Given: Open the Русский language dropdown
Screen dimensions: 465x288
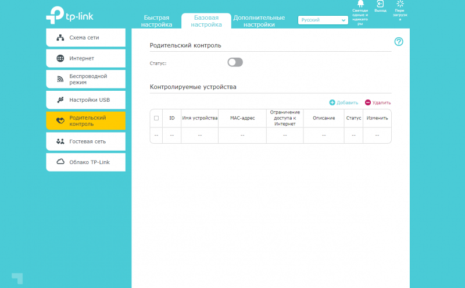Looking at the screenshot, I should [x=323, y=20].
